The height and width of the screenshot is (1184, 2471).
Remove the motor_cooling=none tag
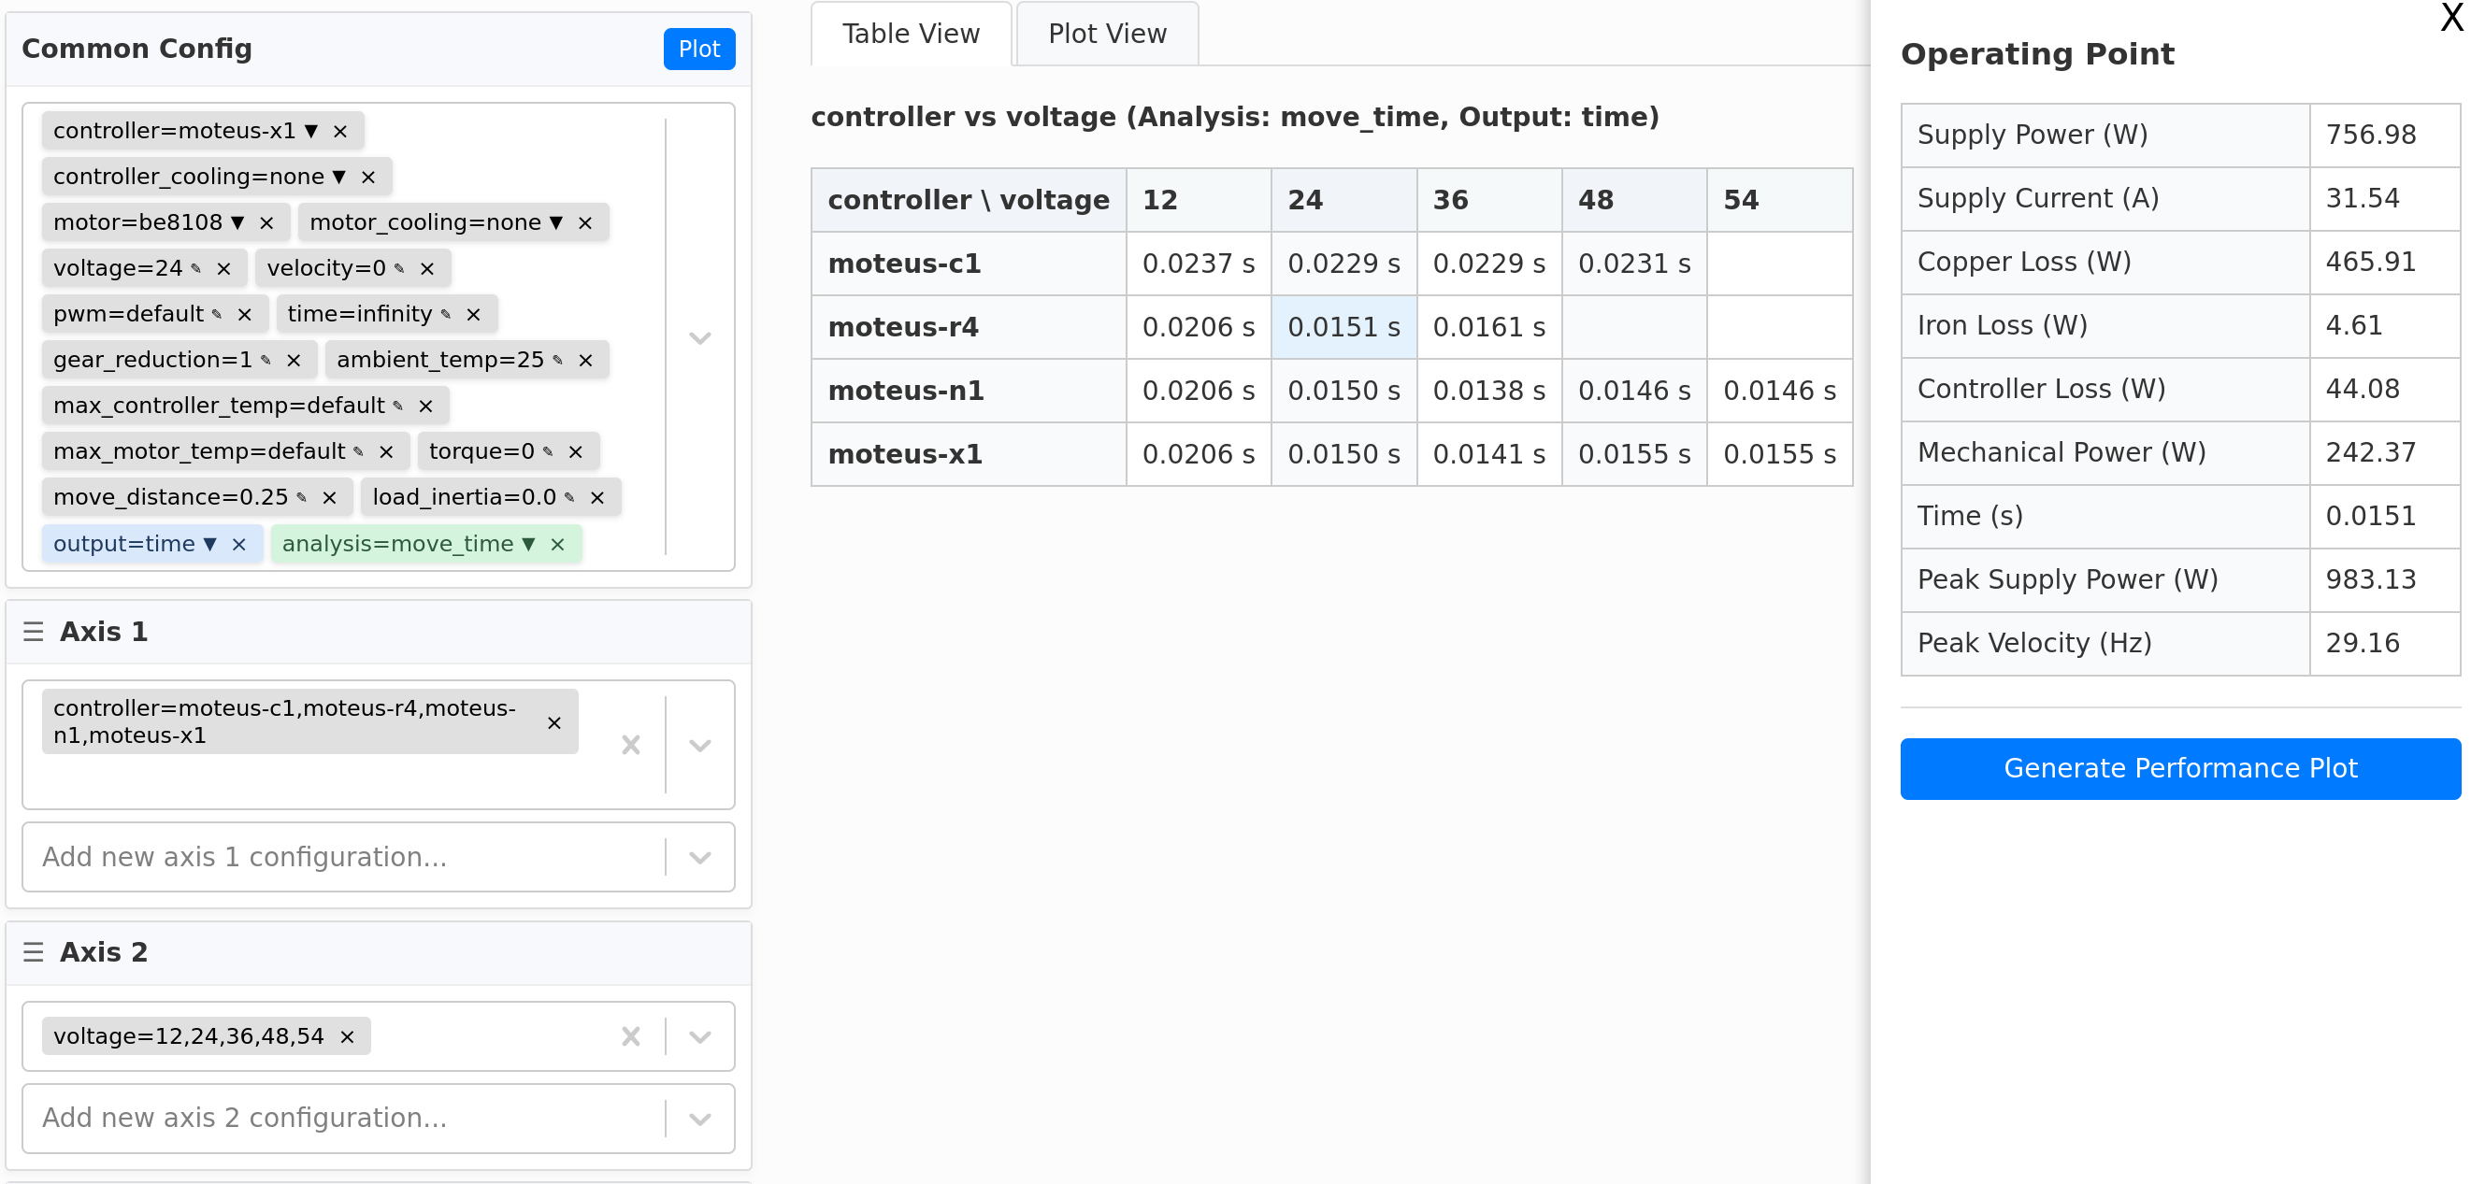click(585, 223)
